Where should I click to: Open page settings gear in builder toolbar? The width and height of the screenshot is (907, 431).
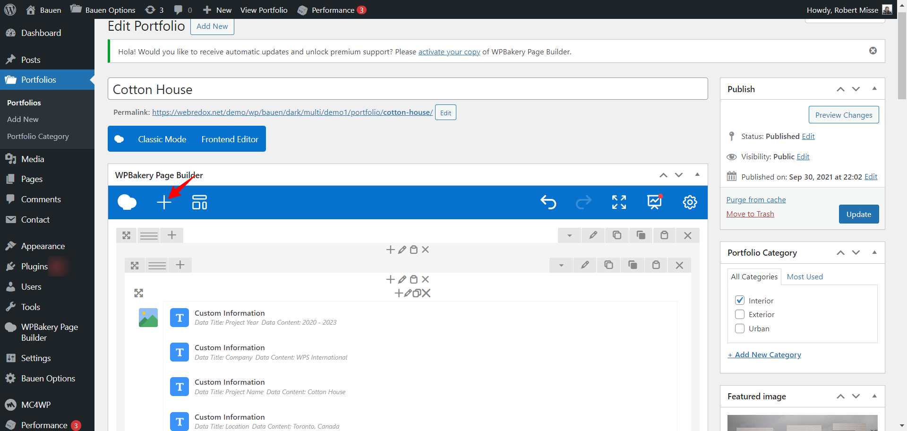(x=690, y=202)
